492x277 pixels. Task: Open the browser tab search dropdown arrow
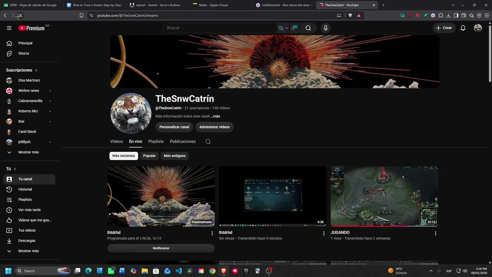click(453, 5)
